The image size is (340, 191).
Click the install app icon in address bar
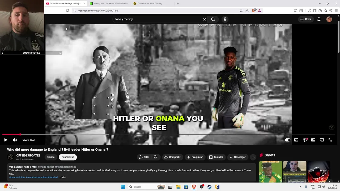pyautogui.click(x=241, y=11)
